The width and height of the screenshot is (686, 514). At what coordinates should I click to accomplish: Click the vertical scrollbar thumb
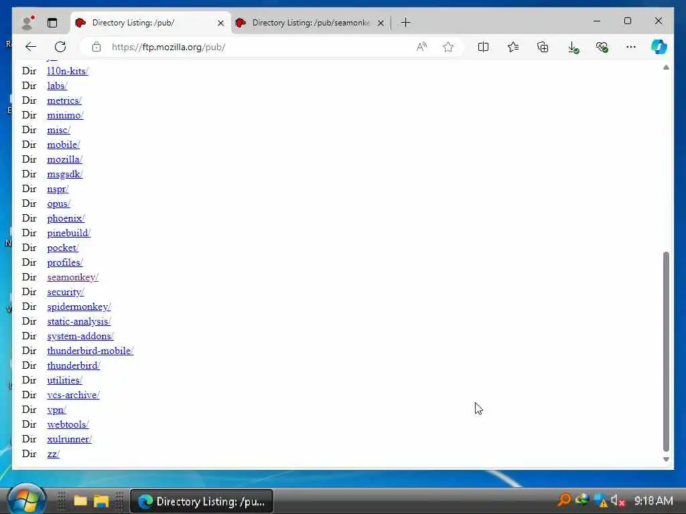click(666, 351)
